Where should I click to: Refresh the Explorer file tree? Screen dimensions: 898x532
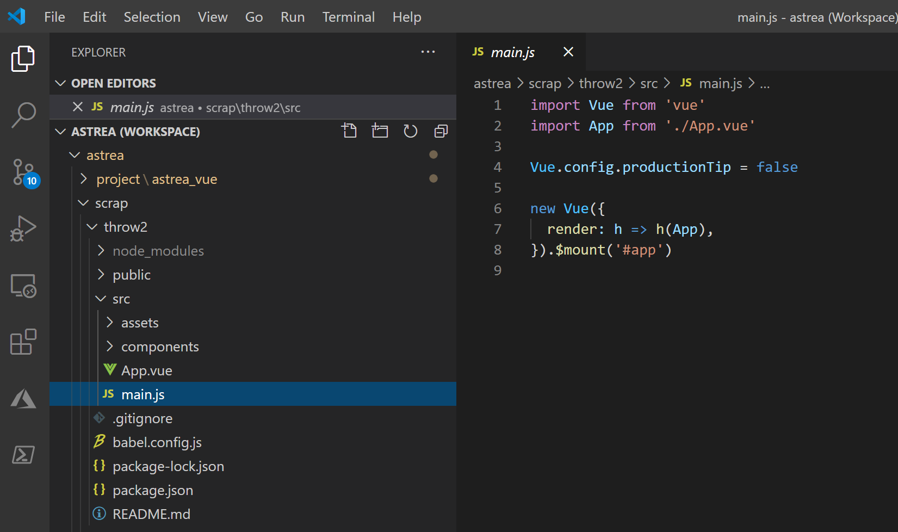410,131
